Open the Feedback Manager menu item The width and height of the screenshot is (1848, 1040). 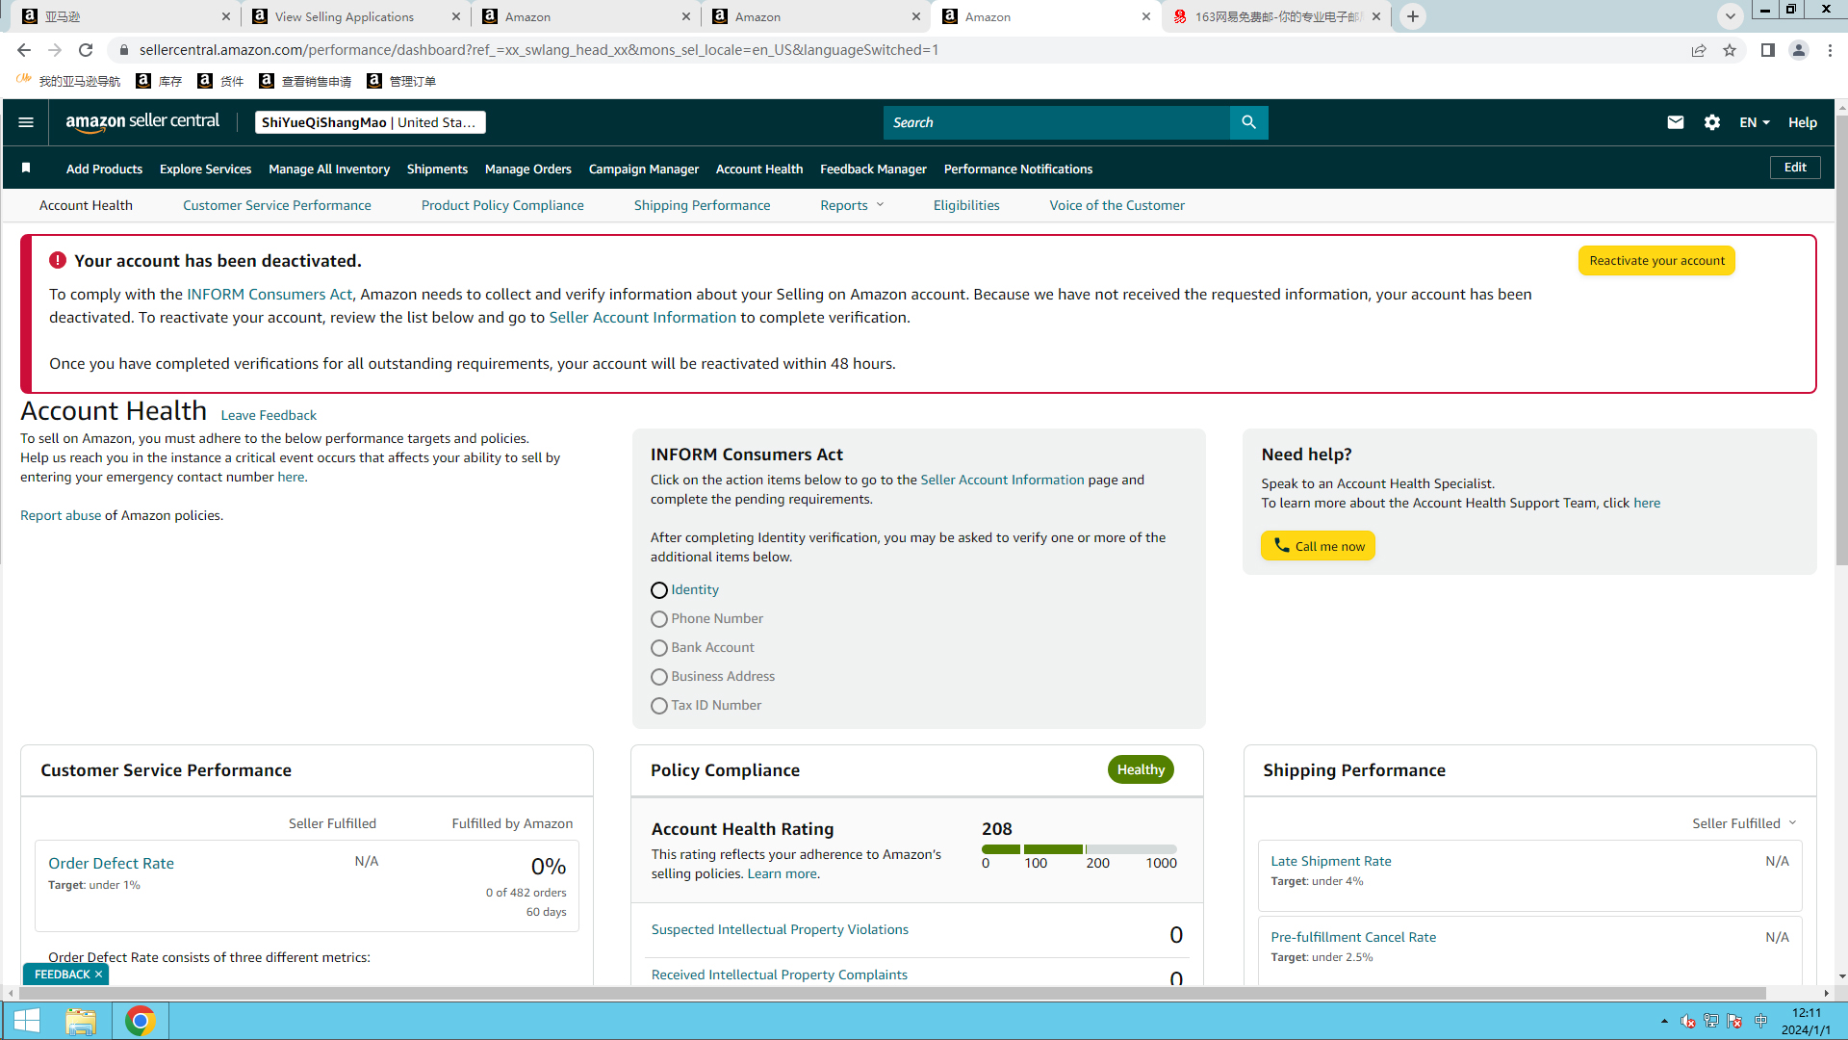(x=873, y=169)
